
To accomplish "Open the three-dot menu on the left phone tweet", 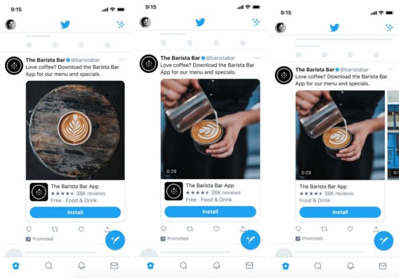I will (121, 60).
